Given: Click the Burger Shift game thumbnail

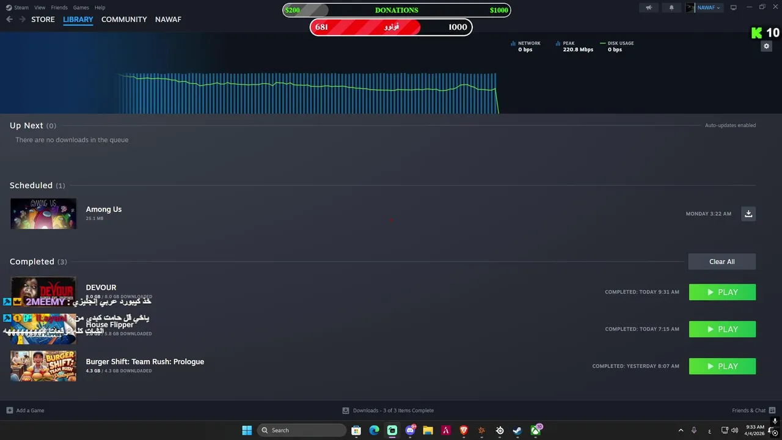Looking at the screenshot, I should (43, 366).
